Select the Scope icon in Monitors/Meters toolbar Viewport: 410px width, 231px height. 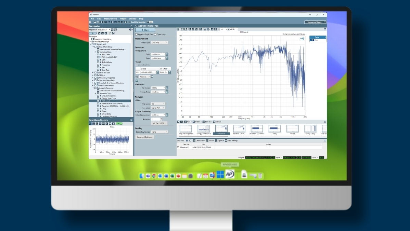pyautogui.click(x=90, y=123)
